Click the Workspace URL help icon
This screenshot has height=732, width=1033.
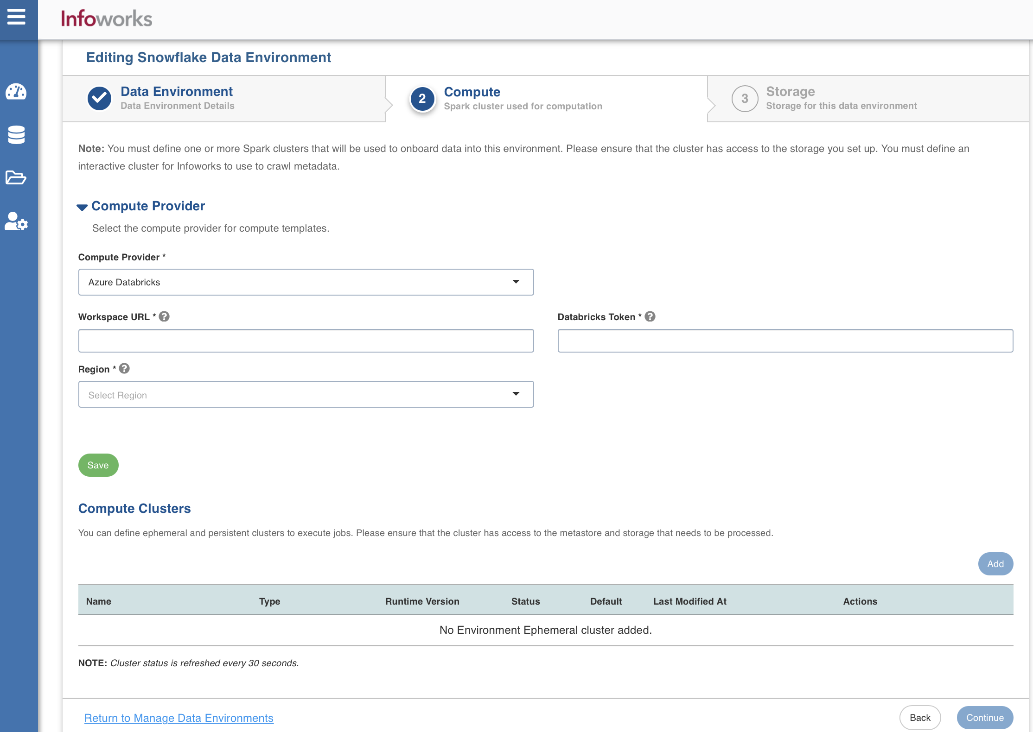point(164,316)
